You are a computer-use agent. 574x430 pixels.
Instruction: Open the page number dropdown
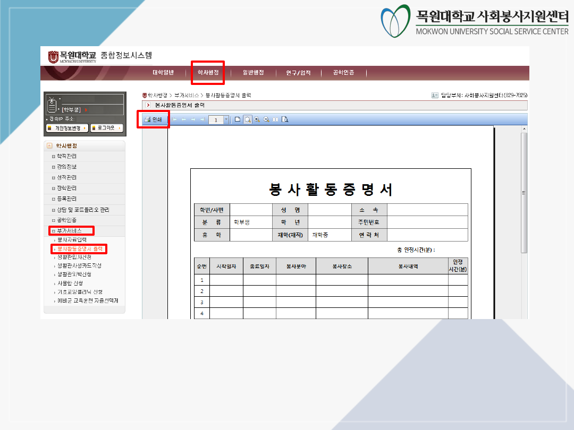[x=226, y=120]
